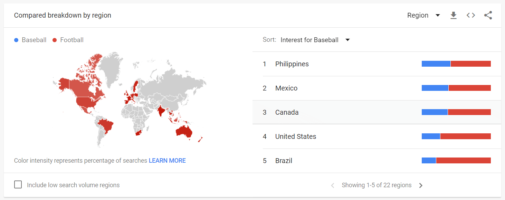Click the previous page chevron arrow

332,185
